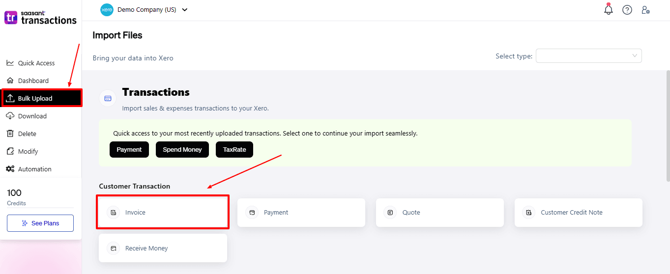The height and width of the screenshot is (274, 670).
Task: Click the Transactions card icon
Action: point(108,98)
